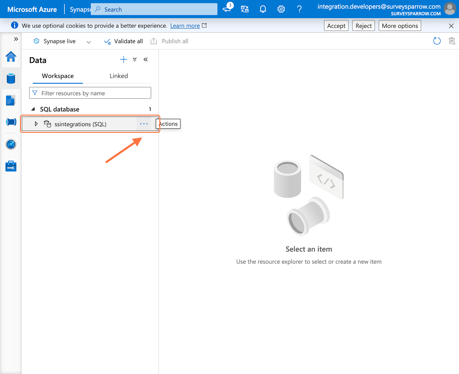This screenshot has width=459, height=374.
Task: Open the Synapse live mode dropdown
Action: (89, 42)
